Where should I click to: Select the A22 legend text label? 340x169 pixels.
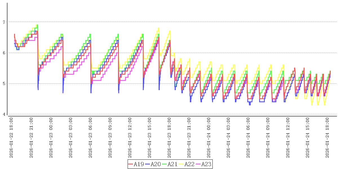pyautogui.click(x=190, y=164)
